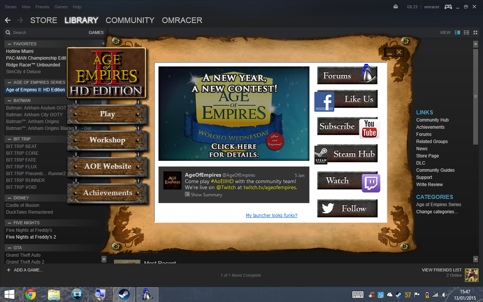This screenshot has width=483, height=302.
Task: Open File Explorer from the taskbar
Action: pos(54,294)
